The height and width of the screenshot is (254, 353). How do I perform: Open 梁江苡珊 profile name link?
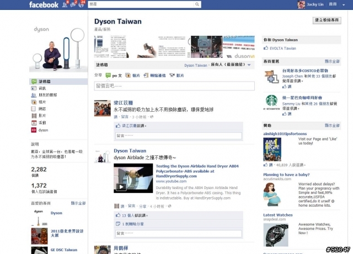[x=123, y=103]
